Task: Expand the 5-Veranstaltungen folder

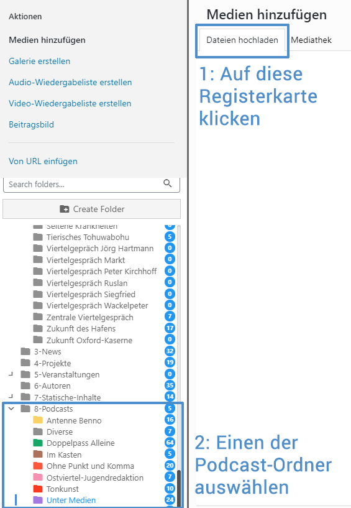Action: pos(11,374)
